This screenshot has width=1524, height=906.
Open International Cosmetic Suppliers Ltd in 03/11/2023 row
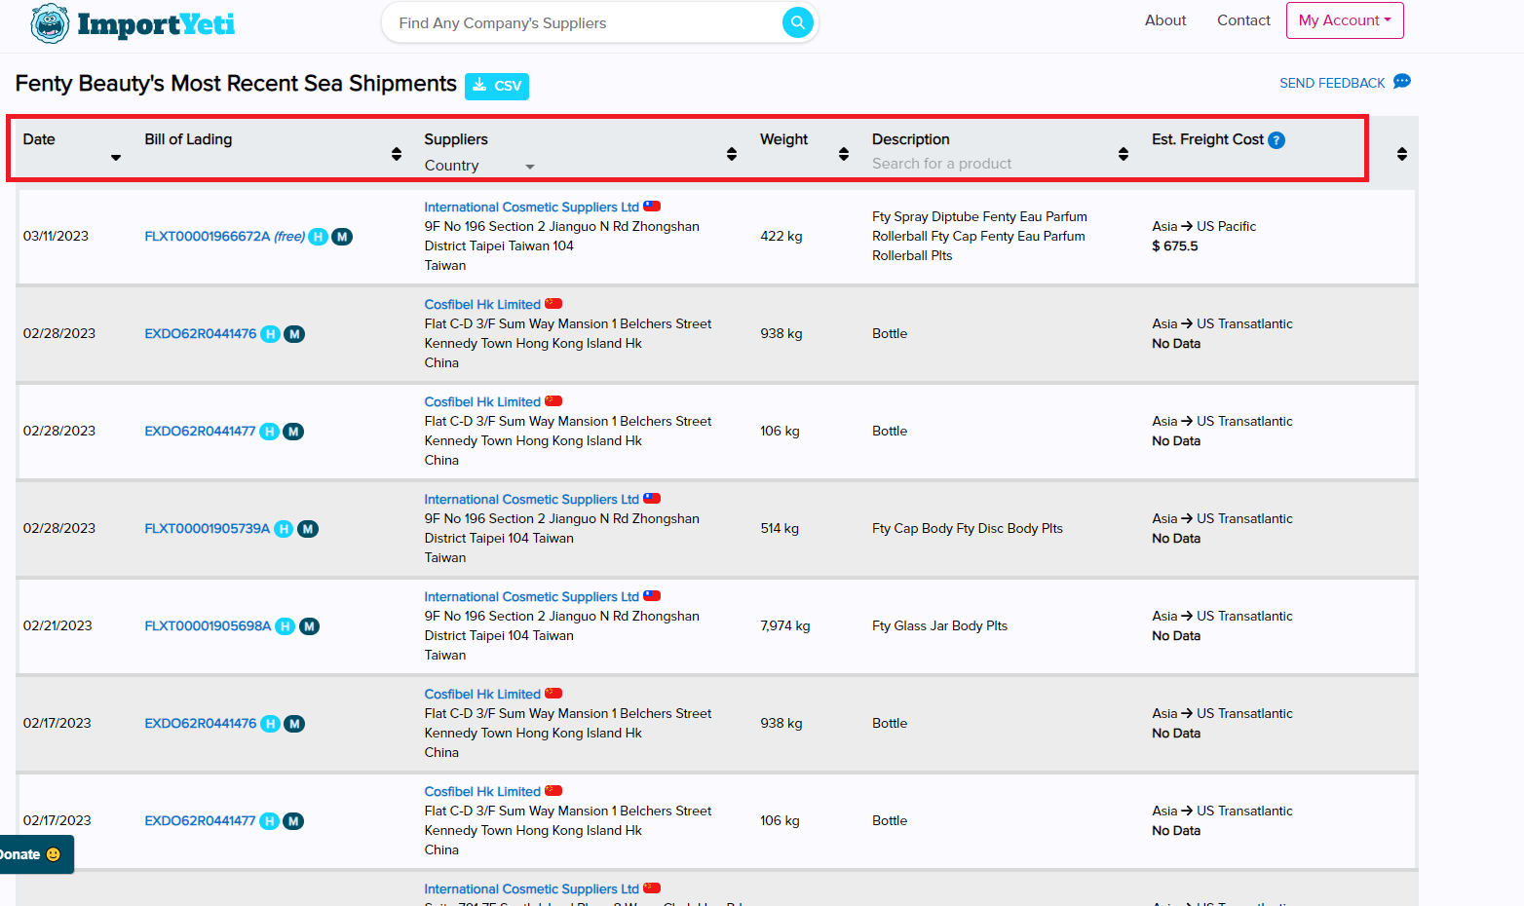[531, 208]
